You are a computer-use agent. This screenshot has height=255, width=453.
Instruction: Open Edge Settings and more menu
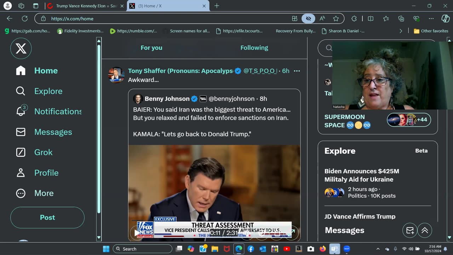pyautogui.click(x=431, y=18)
